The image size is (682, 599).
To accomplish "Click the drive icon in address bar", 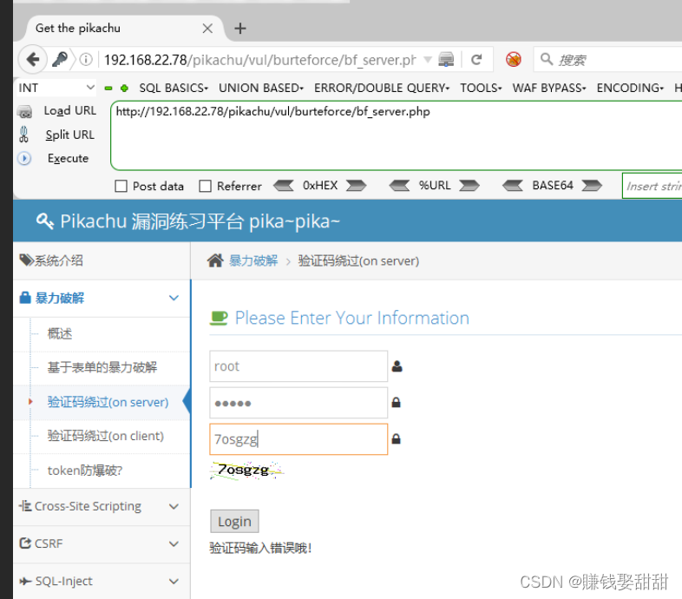I will [446, 59].
